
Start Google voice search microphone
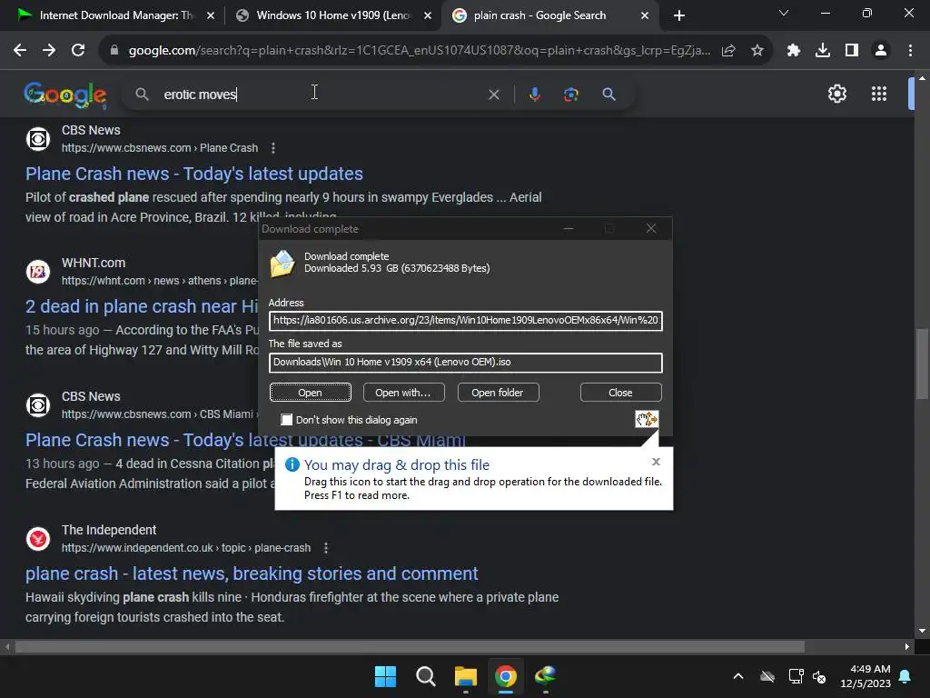pos(534,95)
